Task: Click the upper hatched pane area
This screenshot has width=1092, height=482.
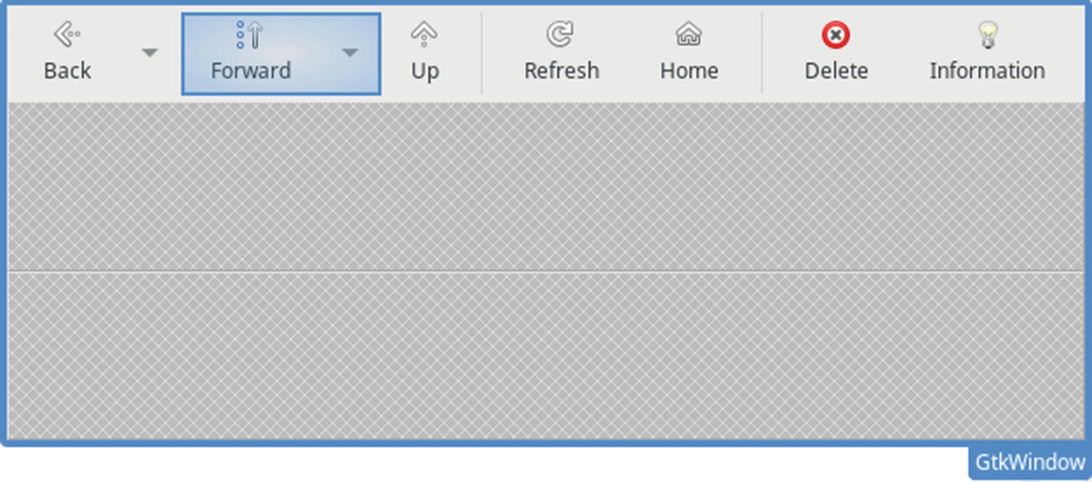Action: click(546, 186)
